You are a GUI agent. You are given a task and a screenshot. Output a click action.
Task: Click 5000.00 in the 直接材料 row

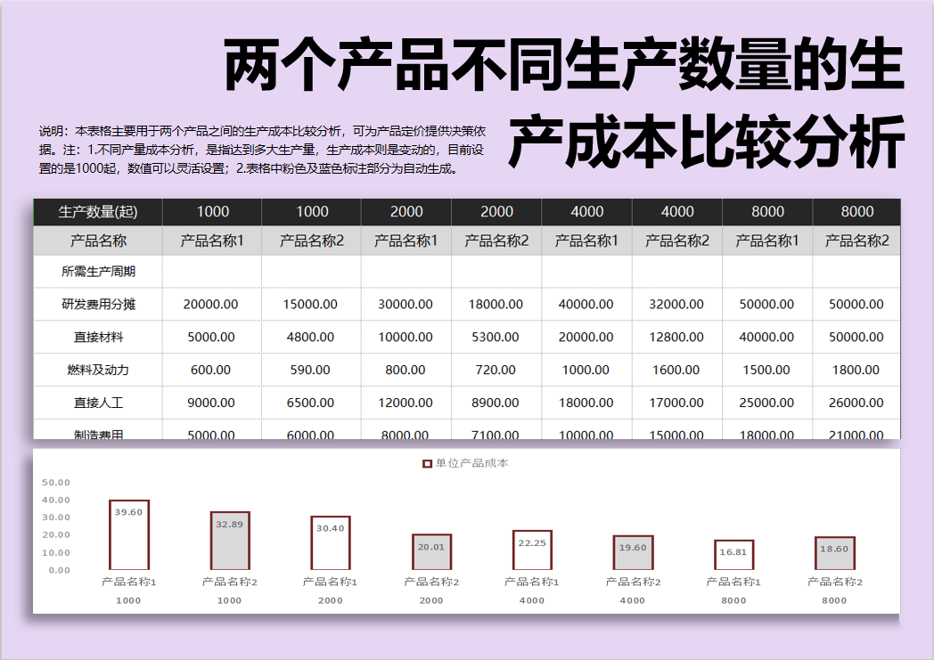pos(211,337)
